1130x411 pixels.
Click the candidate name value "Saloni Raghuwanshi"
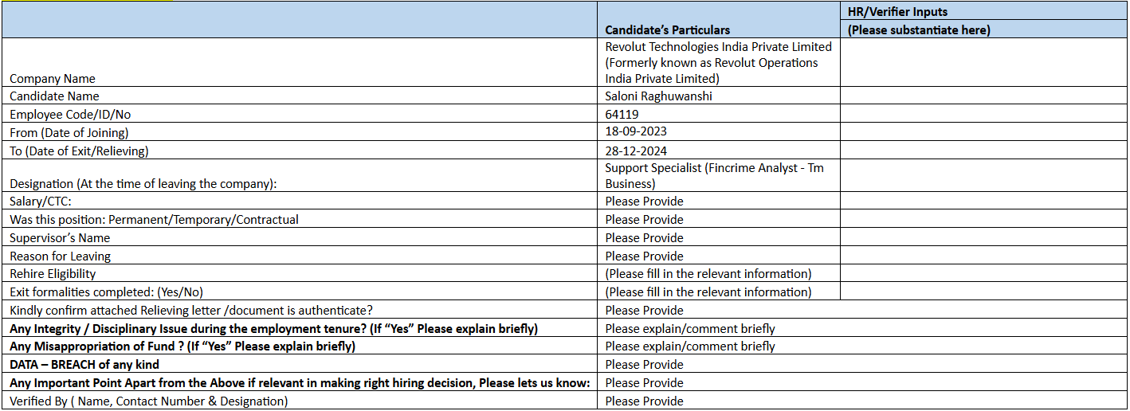658,96
